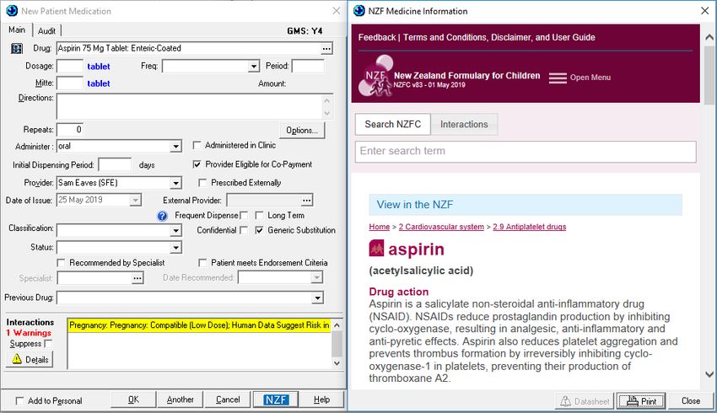Click the Close button in NZF window

(691, 401)
